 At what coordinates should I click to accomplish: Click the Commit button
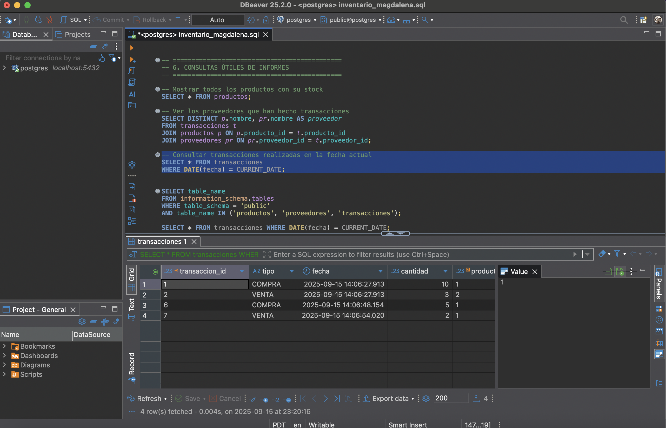(x=109, y=20)
